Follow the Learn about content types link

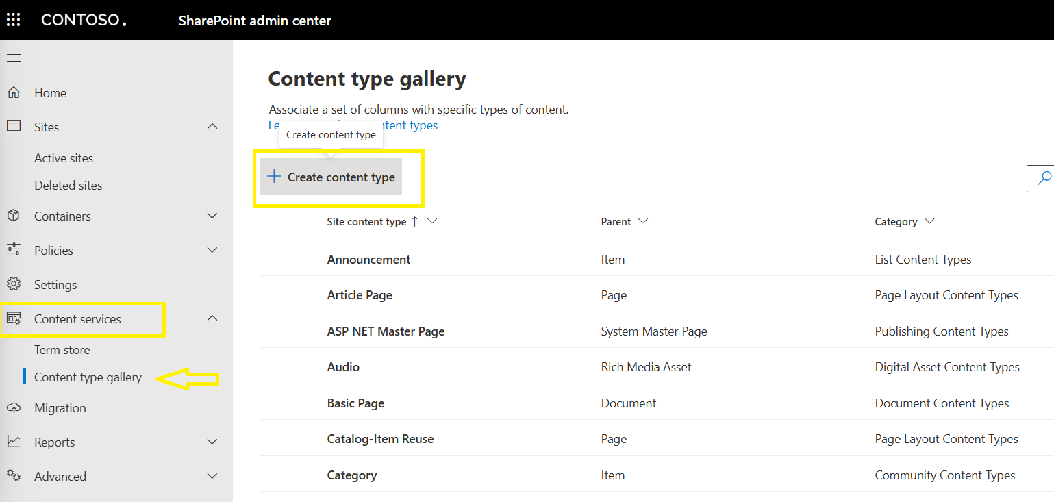tap(353, 125)
